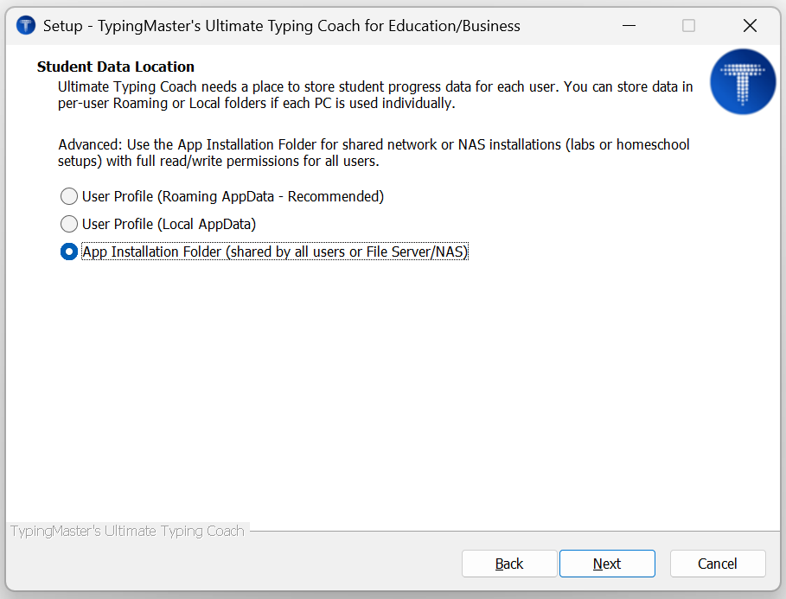Click the "User Profile (Roaming AppData - Recommended)" label text
Image resolution: width=786 pixels, height=599 pixels.
coord(233,196)
